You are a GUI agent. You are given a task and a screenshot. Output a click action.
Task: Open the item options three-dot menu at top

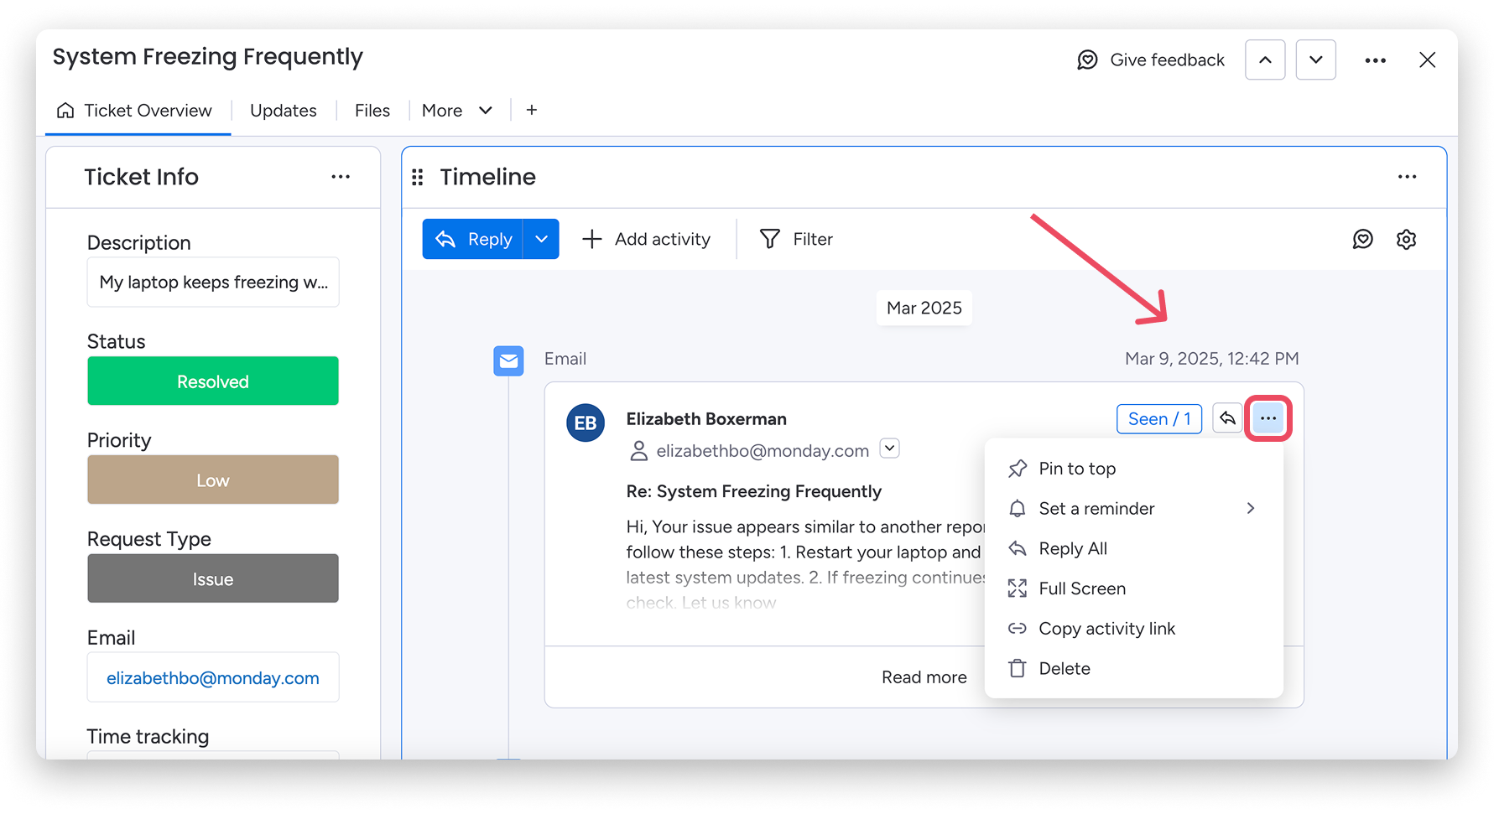[x=1375, y=60]
